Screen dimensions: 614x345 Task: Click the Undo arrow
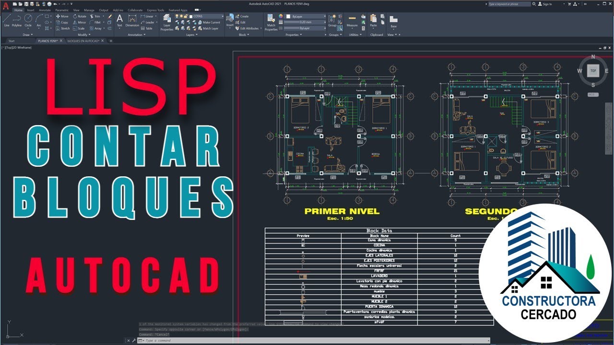coord(56,4)
